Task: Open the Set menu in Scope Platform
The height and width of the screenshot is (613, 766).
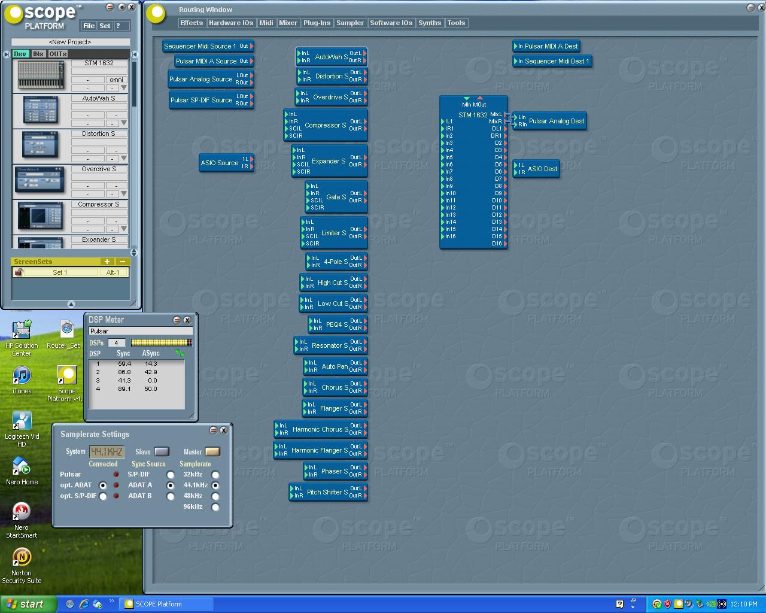Action: (105, 26)
